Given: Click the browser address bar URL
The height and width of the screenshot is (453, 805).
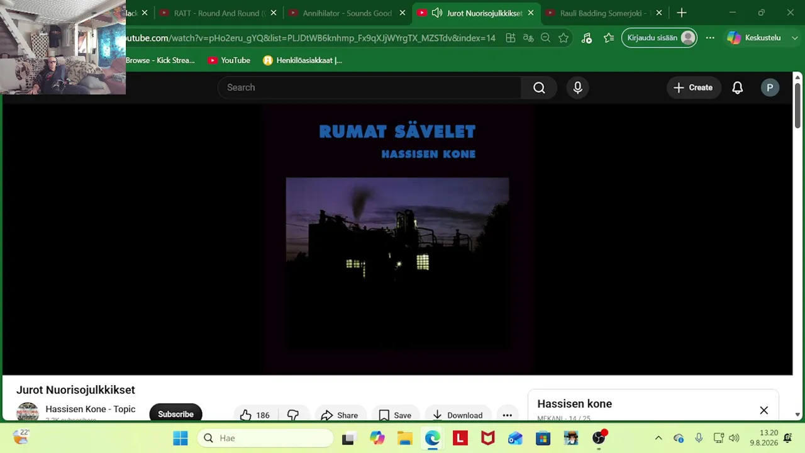Looking at the screenshot, I should [x=311, y=38].
